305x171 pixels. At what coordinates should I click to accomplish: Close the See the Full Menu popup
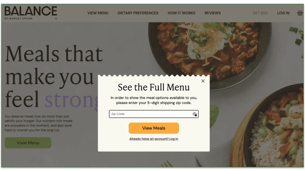[203, 81]
